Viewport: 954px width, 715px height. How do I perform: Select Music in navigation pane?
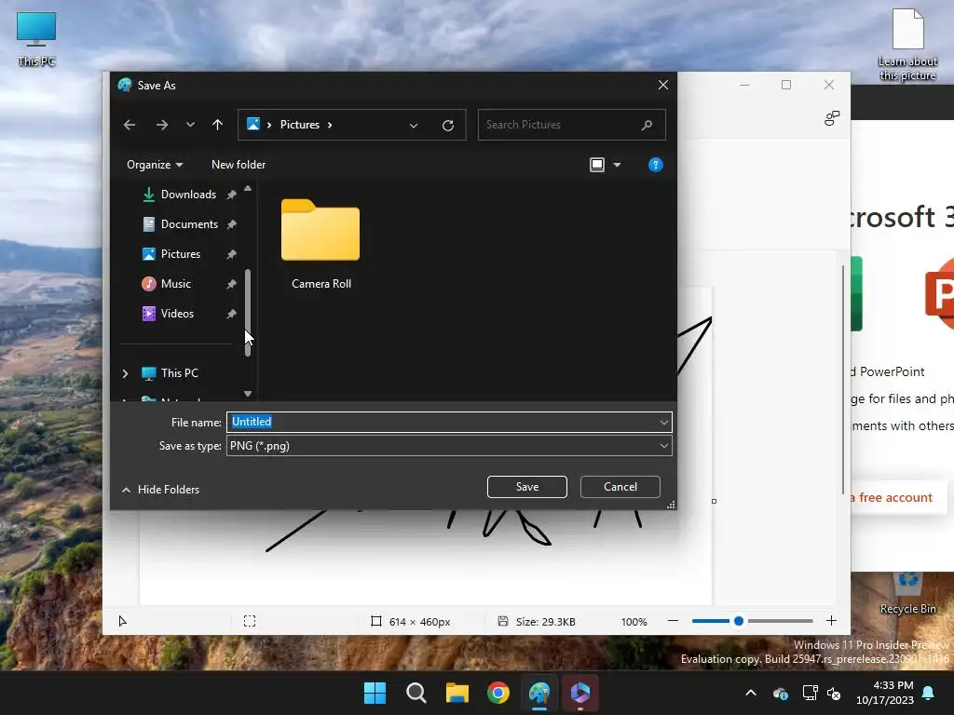tap(176, 284)
